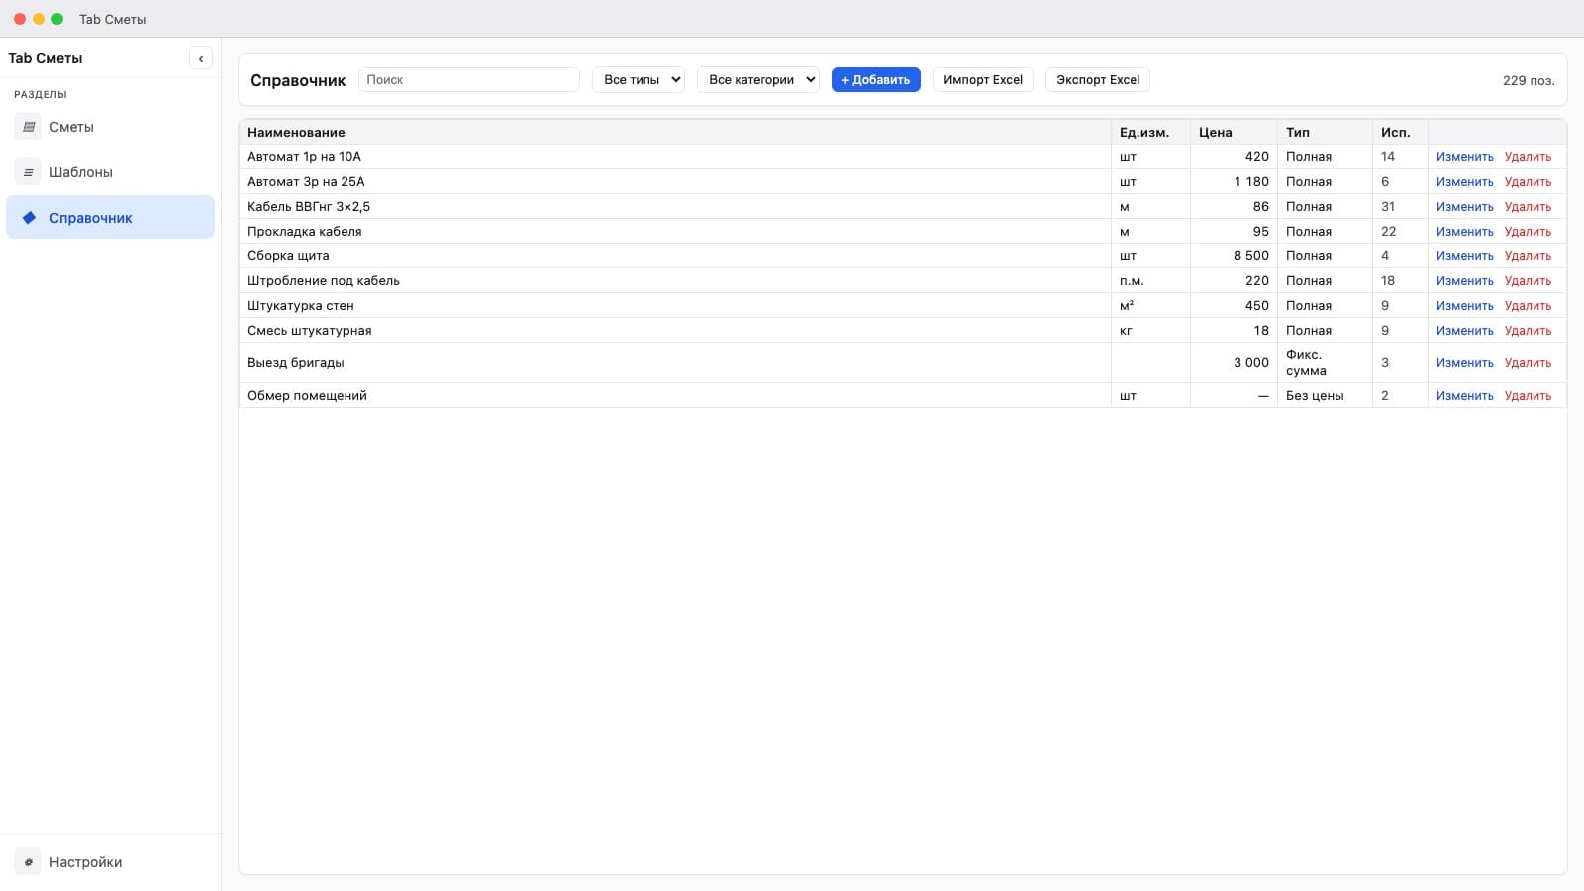Image resolution: width=1584 pixels, height=891 pixels.
Task: Click the Наименование column header
Action: (674, 132)
